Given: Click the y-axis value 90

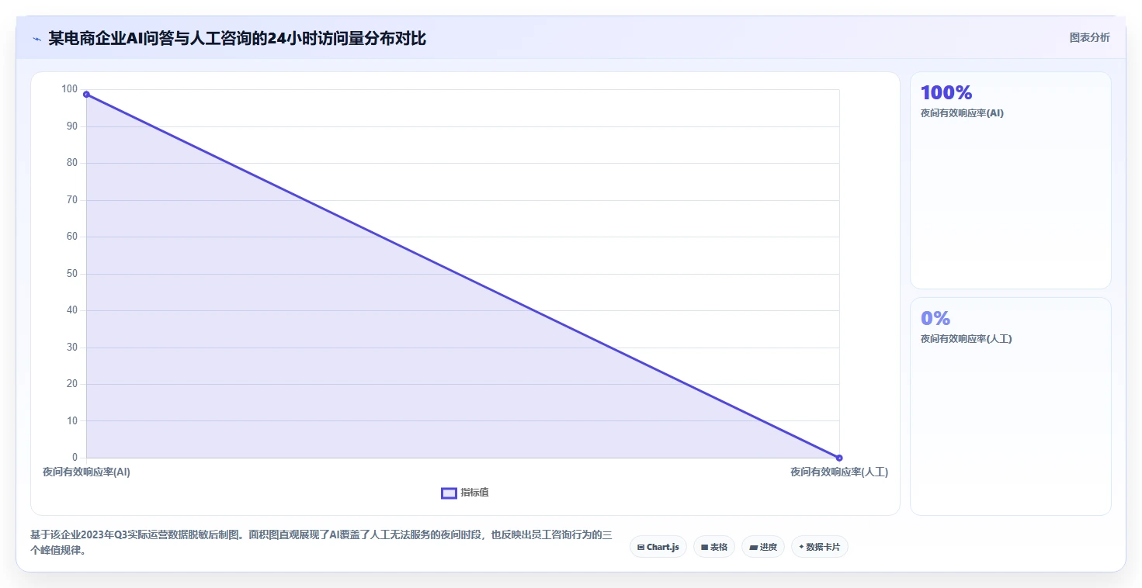Looking at the screenshot, I should point(72,126).
